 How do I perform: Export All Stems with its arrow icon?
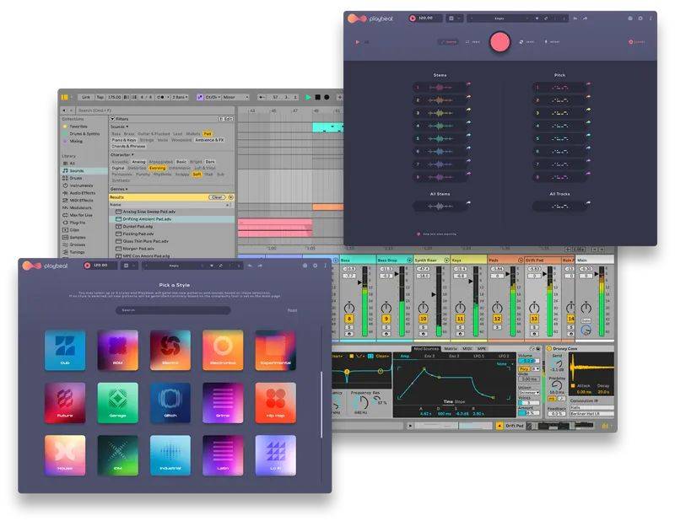tap(468, 203)
